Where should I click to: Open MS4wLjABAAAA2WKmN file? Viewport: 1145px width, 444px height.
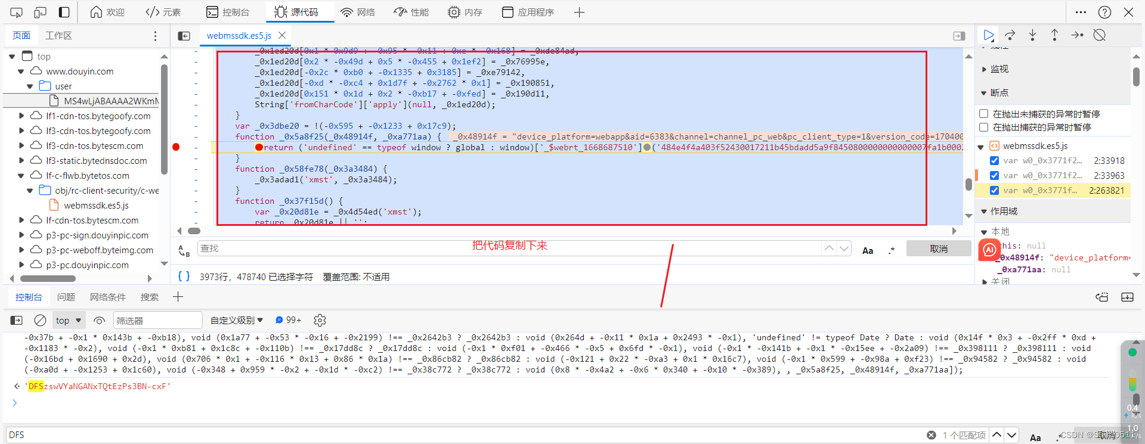(x=111, y=101)
